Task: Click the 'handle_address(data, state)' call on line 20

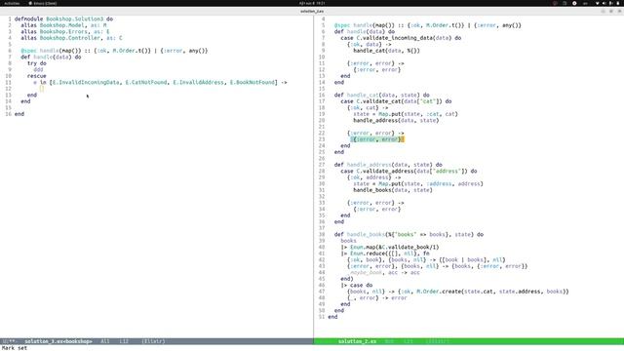Action: coord(396,120)
